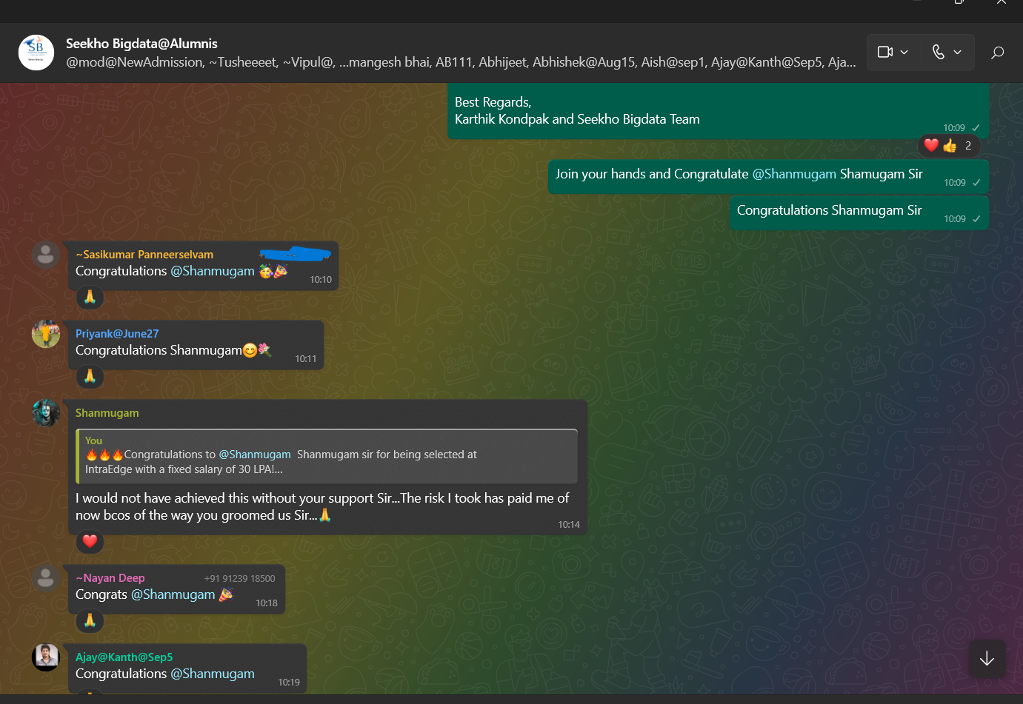The image size is (1023, 704).
Task: Open the video call options chevron
Action: tap(904, 52)
